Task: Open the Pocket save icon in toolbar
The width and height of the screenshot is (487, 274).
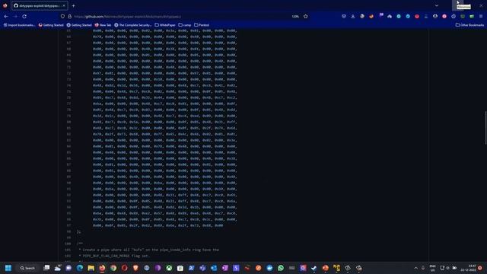Action: (344, 16)
